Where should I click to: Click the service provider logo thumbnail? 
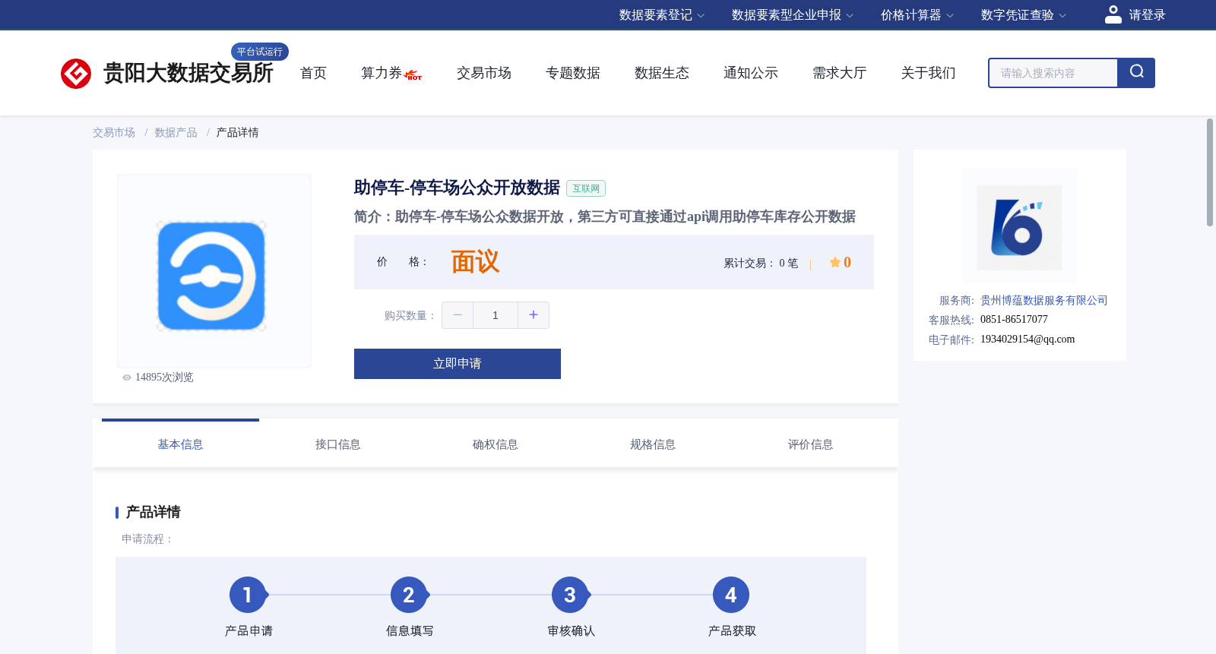[1020, 227]
